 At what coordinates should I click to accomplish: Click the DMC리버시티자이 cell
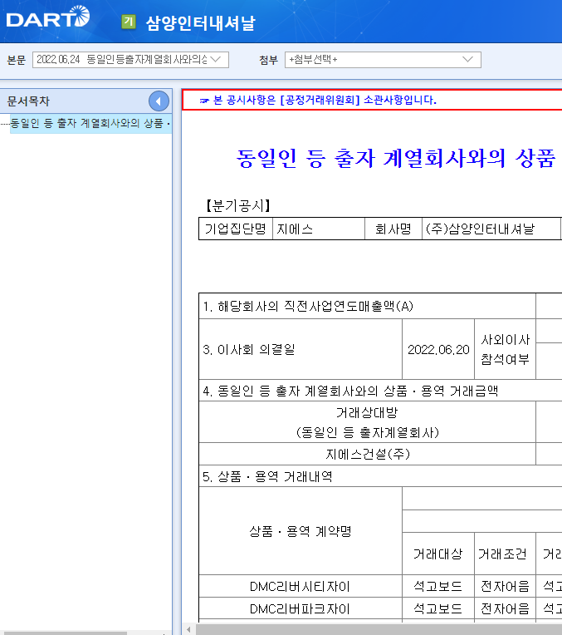click(x=301, y=586)
